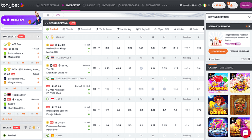The height and width of the screenshot is (140, 252).
Task: Select the Ireland flag language icon
Action: pos(205,5)
